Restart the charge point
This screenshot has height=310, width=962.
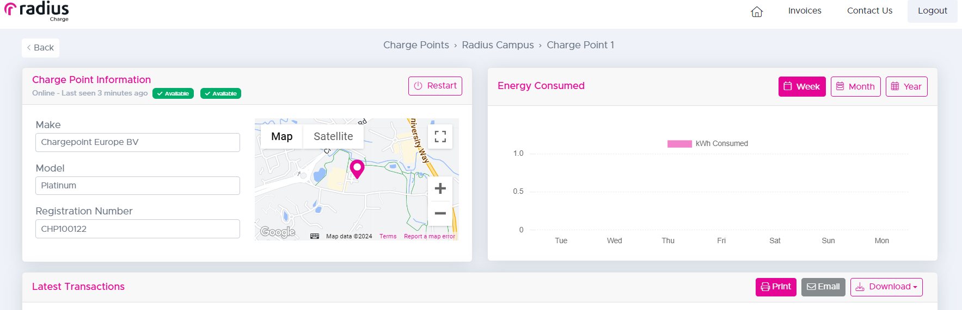point(435,86)
